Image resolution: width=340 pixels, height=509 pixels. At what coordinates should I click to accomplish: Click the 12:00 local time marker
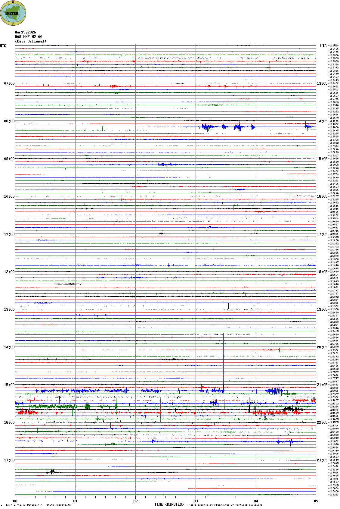[x=9, y=272]
